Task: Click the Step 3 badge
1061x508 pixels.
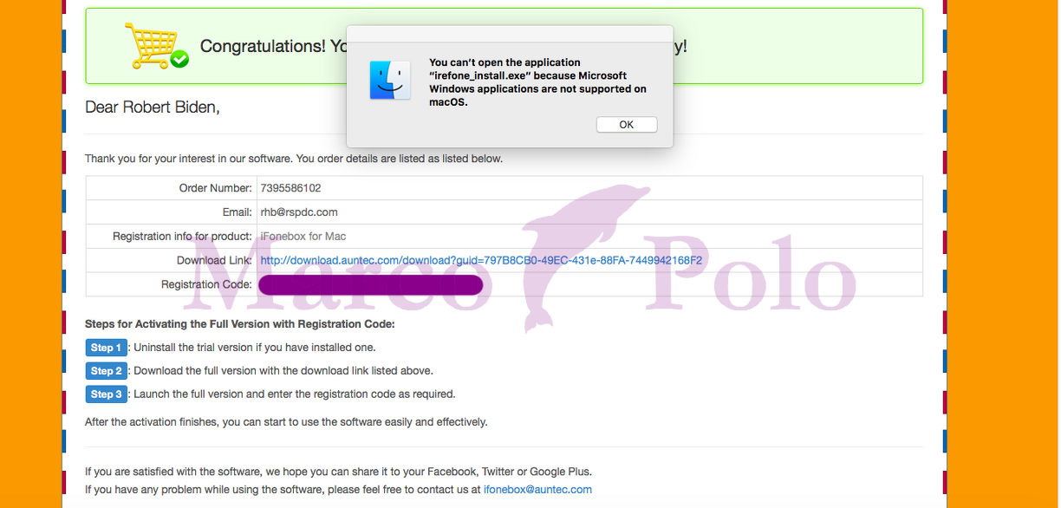Action: click(x=106, y=394)
